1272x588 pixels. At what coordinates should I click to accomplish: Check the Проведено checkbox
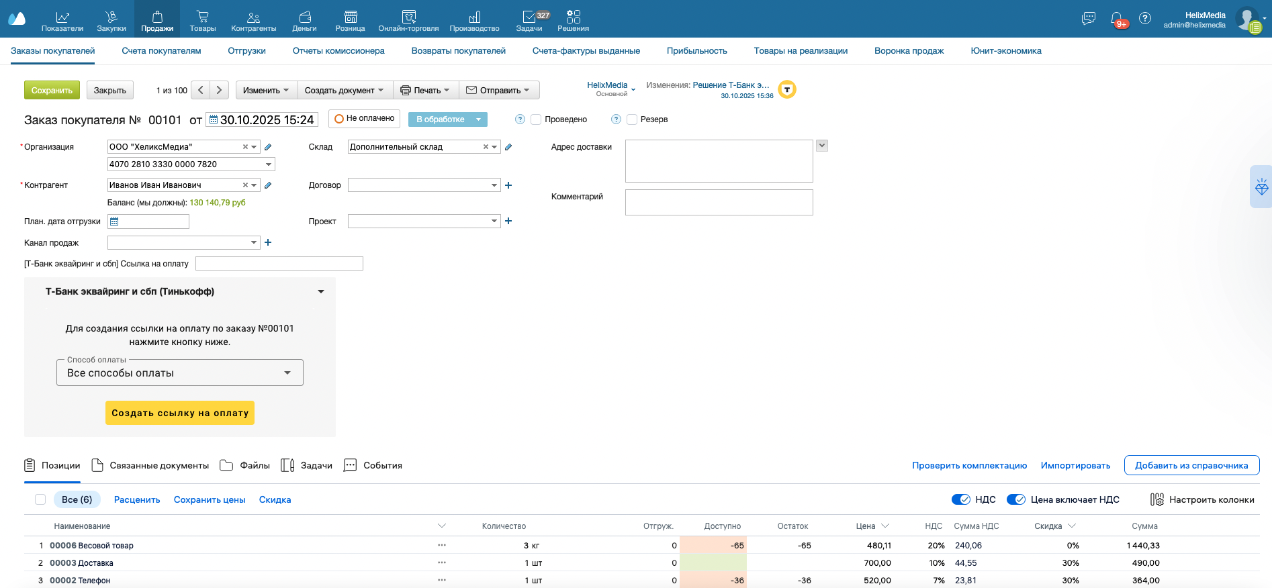coord(536,119)
